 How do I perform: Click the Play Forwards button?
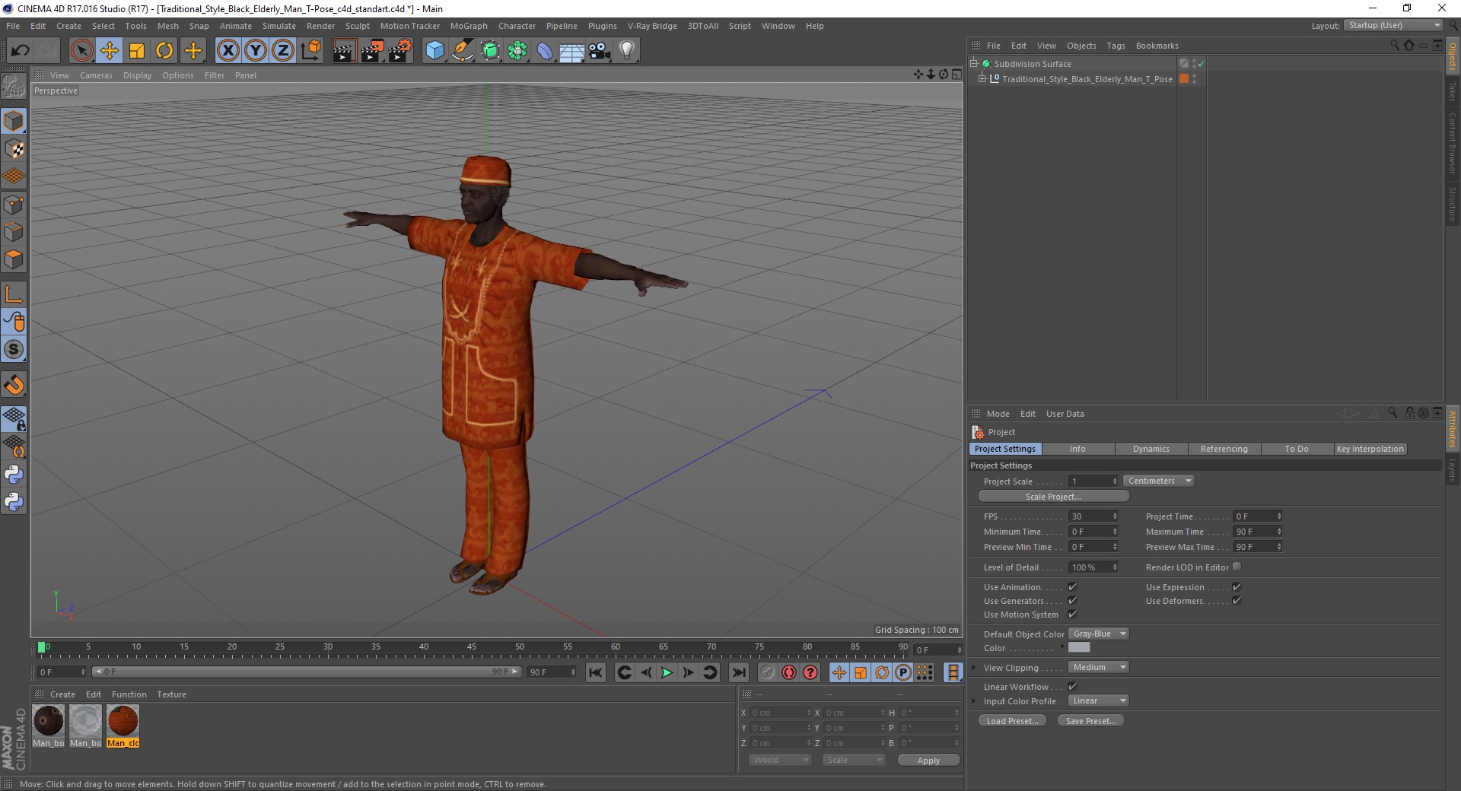click(x=667, y=672)
